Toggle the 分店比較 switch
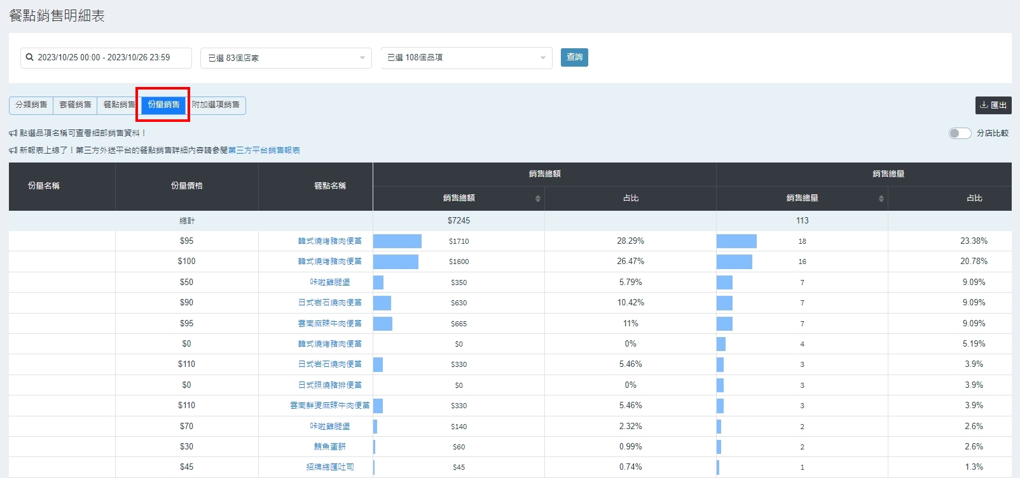Screen dimensions: 1020x478 [959, 133]
